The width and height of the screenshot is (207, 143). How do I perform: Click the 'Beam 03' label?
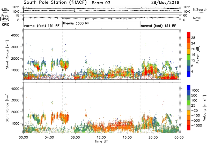pos(101,3)
